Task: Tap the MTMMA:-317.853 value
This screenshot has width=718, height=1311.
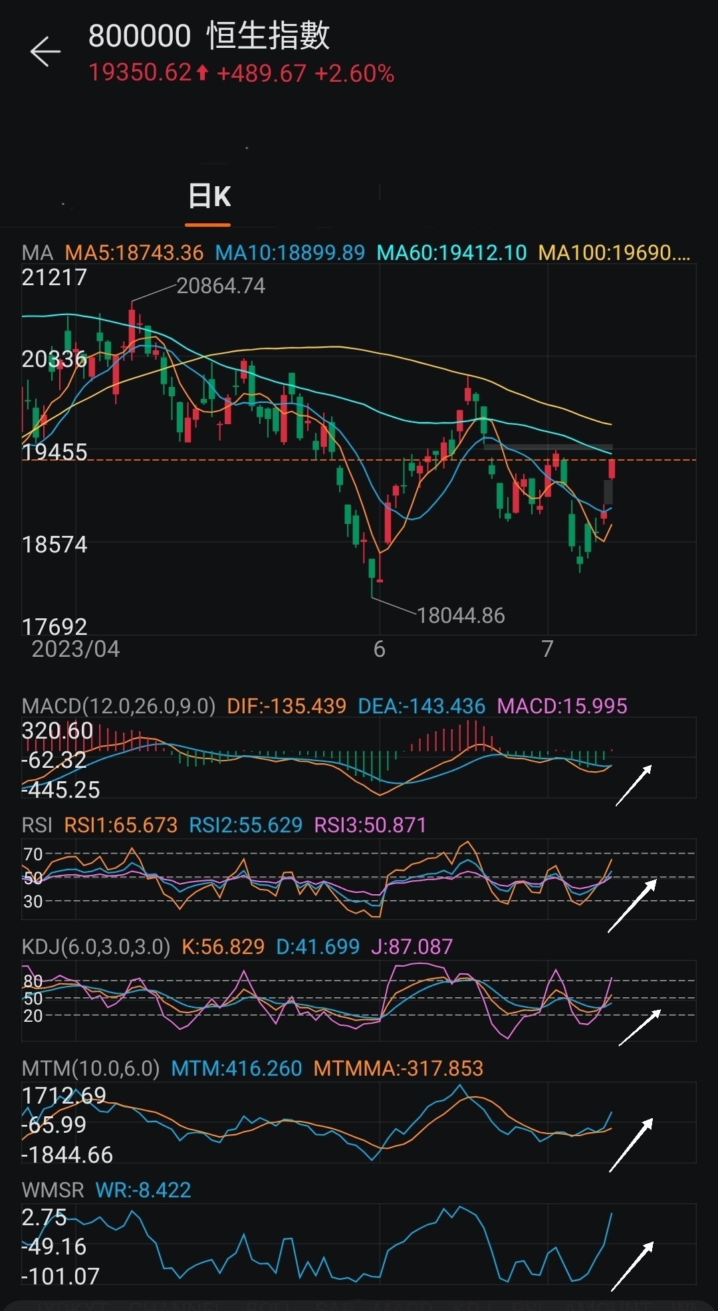Action: 398,1068
